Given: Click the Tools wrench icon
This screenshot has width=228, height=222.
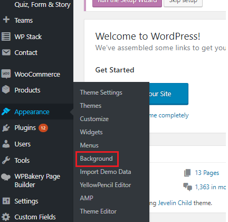Looking at the screenshot, I should 6,160.
